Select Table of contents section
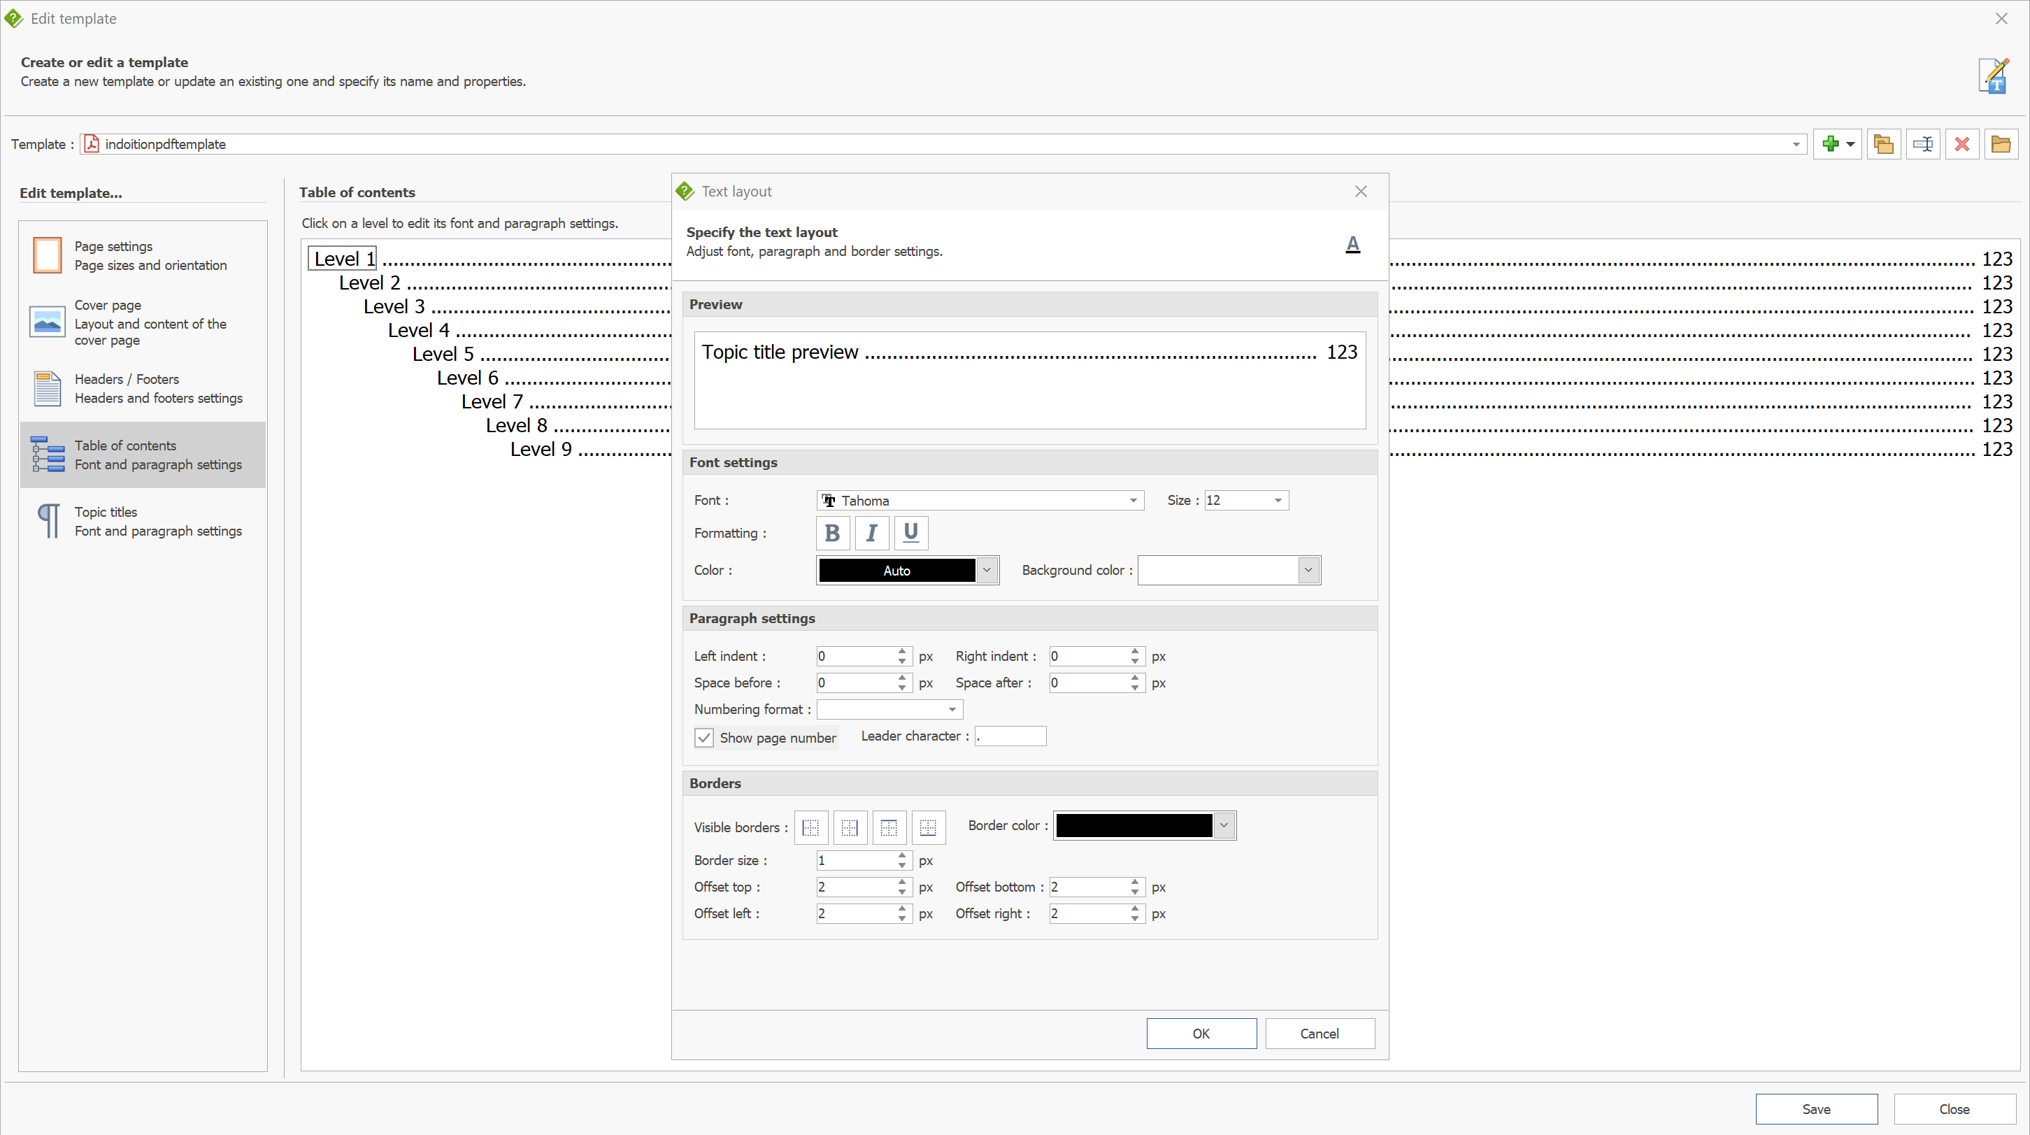The width and height of the screenshot is (2030, 1135). pyautogui.click(x=143, y=455)
